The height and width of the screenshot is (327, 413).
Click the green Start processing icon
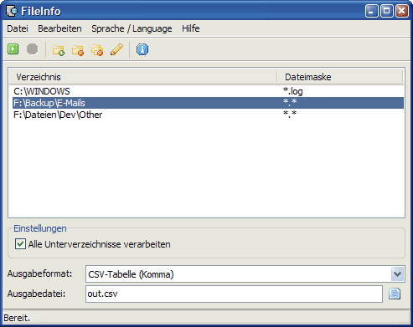click(x=13, y=49)
